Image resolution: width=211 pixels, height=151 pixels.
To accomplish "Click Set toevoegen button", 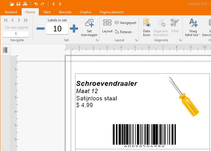I will (x=89, y=28).
